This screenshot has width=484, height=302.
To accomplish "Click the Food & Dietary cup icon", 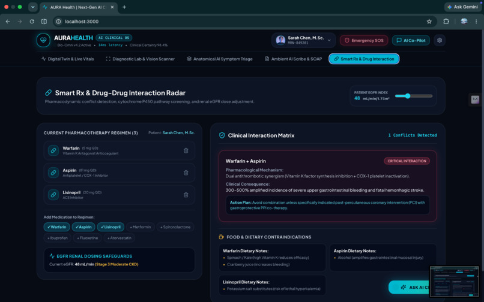I will click(222, 237).
